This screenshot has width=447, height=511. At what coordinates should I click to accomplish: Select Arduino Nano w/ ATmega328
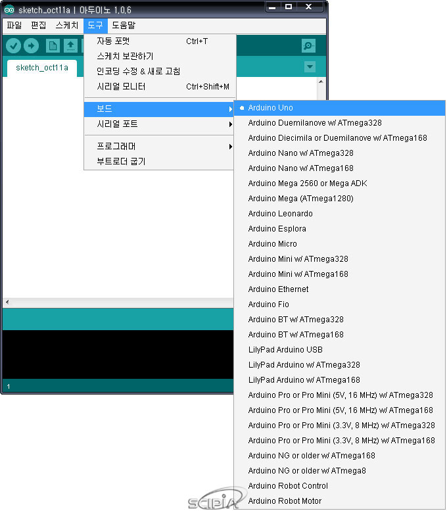pyautogui.click(x=339, y=153)
